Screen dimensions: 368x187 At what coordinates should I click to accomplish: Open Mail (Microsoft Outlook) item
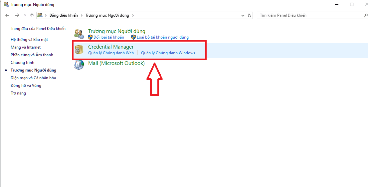pyautogui.click(x=116, y=63)
